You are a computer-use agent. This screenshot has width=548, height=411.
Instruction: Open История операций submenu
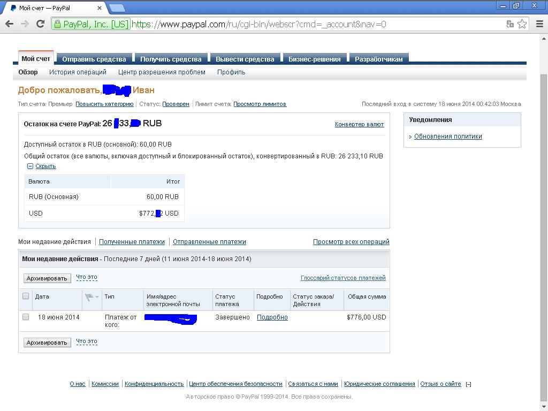pyautogui.click(x=78, y=72)
